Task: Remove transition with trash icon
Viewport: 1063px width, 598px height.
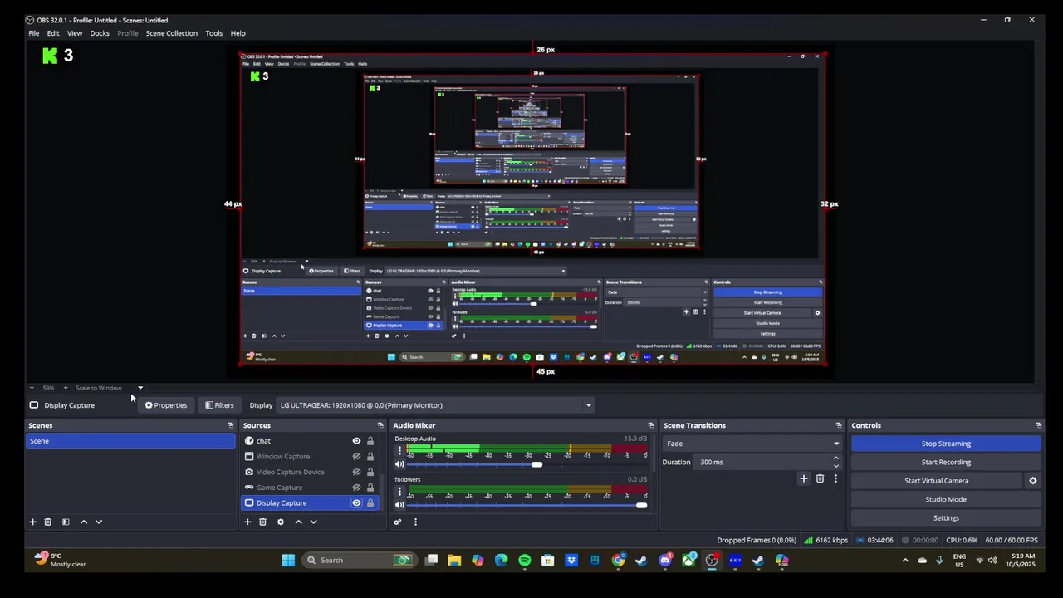Action: click(820, 478)
